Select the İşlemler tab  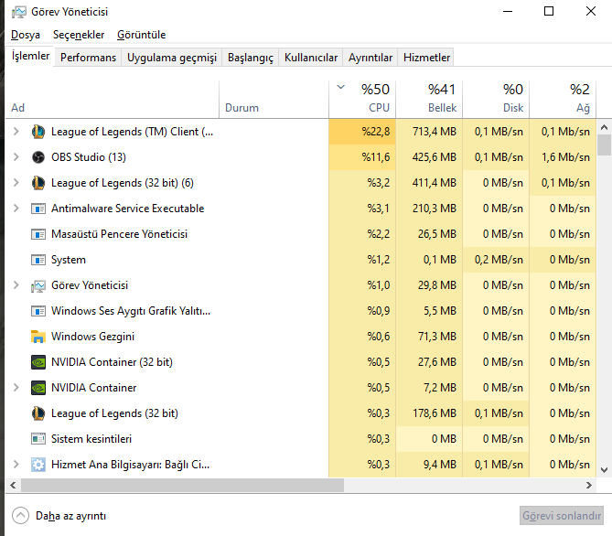[x=30, y=56]
